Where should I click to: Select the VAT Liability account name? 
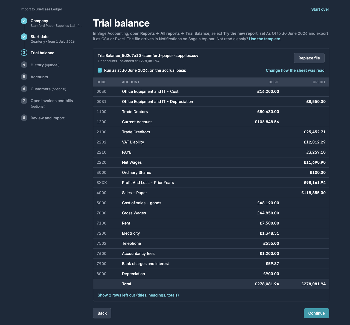(133, 142)
